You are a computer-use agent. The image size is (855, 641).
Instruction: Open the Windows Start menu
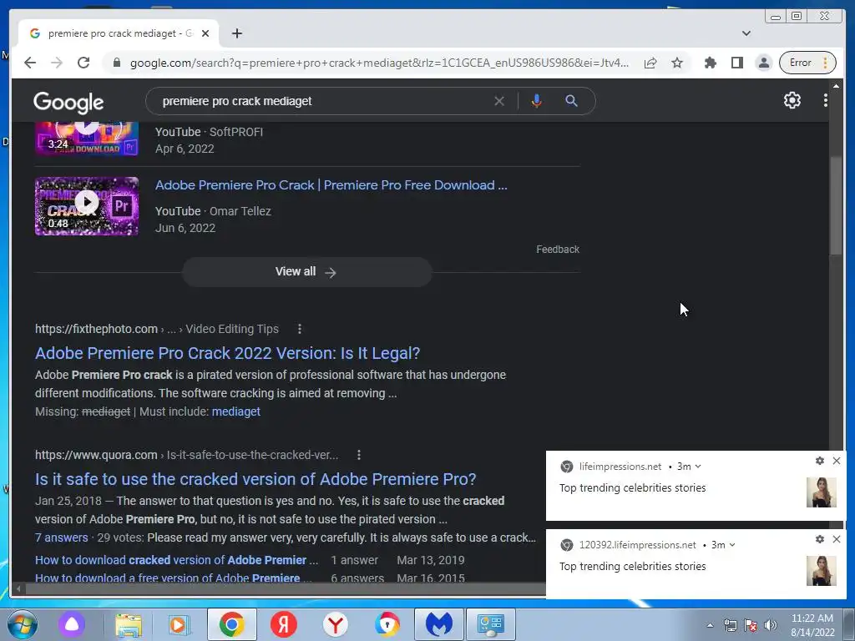tap(23, 624)
